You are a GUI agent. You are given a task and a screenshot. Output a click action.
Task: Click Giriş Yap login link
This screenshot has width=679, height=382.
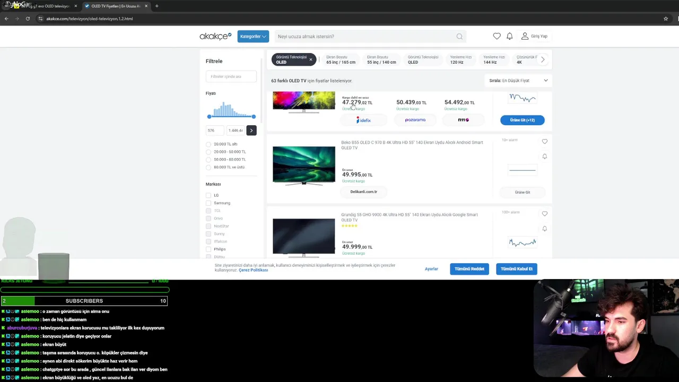coord(539,36)
